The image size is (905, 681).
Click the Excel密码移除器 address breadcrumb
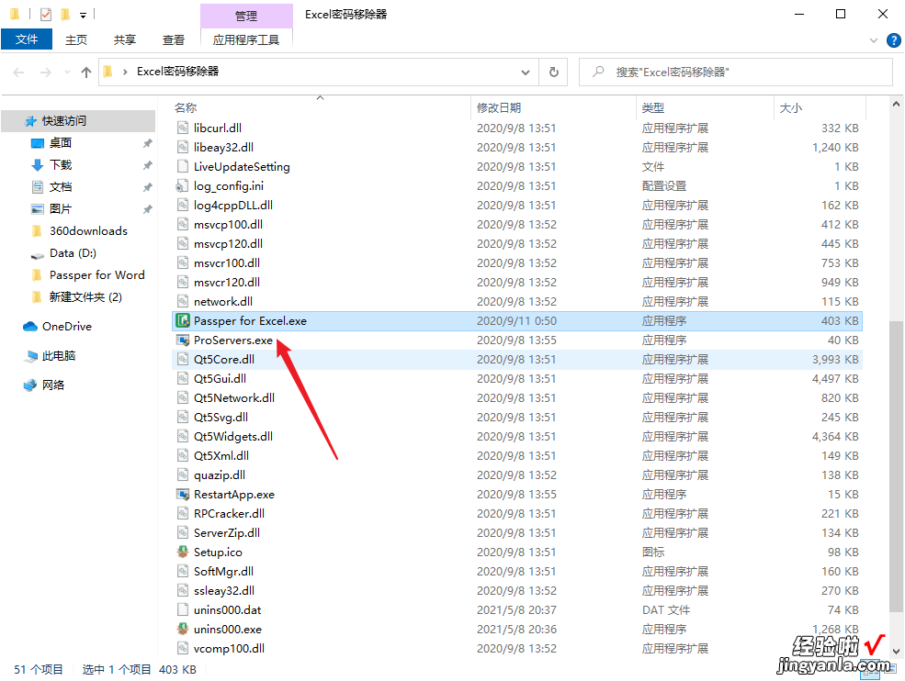(x=177, y=72)
